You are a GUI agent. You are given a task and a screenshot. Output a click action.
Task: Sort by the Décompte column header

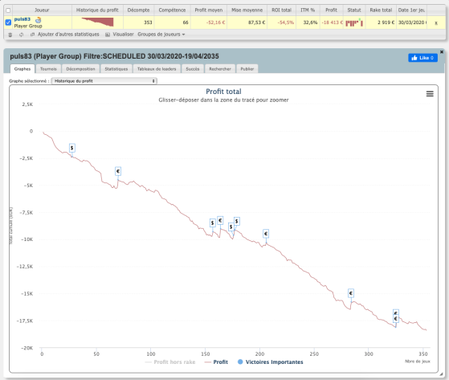point(139,10)
